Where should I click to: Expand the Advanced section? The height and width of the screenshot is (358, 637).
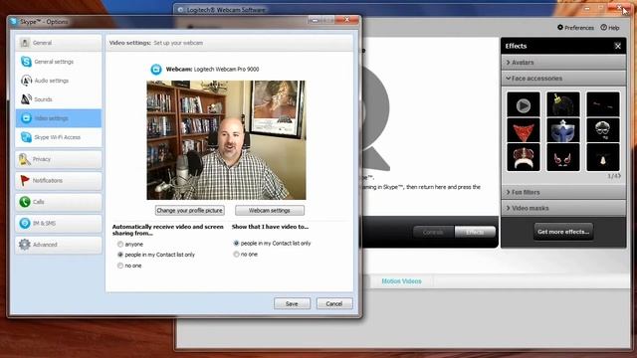click(59, 245)
